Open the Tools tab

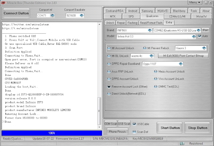(x=194, y=11)
